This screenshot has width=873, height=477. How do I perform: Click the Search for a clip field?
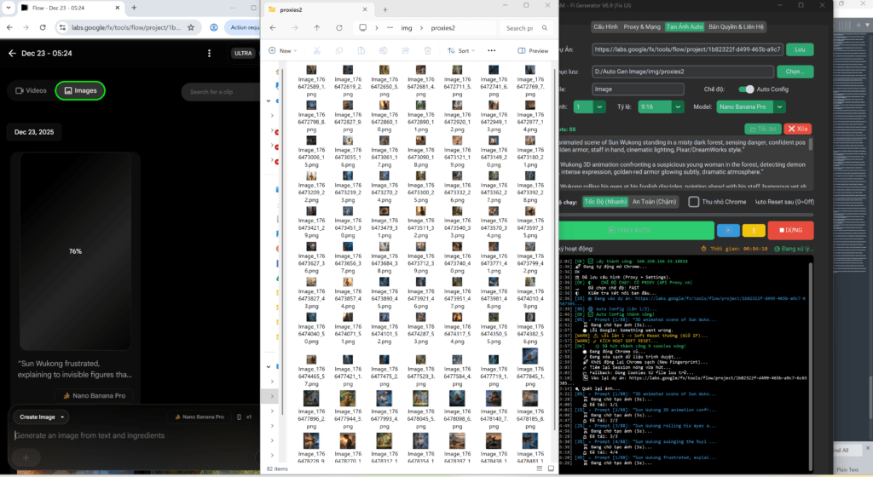tap(221, 92)
